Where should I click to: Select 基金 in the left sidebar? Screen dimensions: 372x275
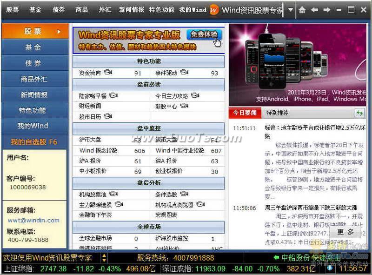click(x=35, y=47)
